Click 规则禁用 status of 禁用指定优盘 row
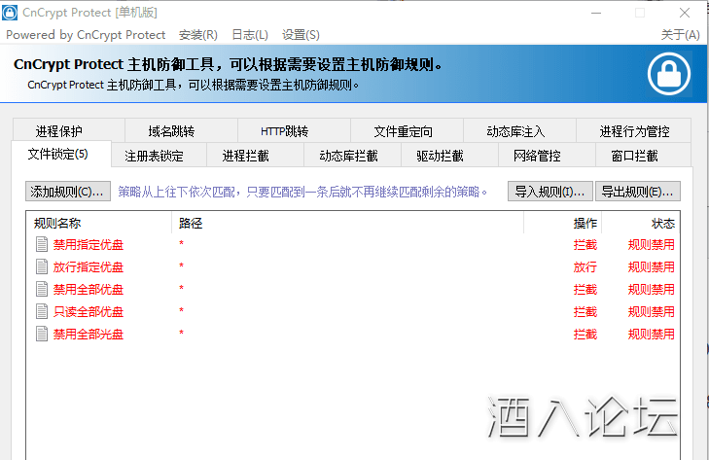 (x=651, y=245)
